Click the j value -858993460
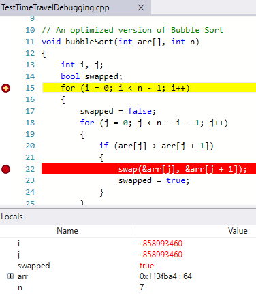The width and height of the screenshot is (256, 303). [x=161, y=255]
